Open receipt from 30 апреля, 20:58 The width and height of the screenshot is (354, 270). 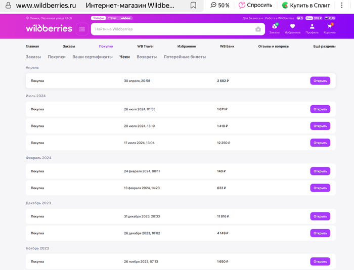(x=320, y=81)
